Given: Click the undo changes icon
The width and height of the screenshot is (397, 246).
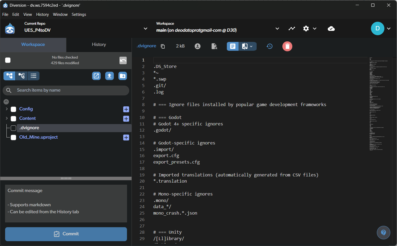Looking at the screenshot, I should coord(123,60).
